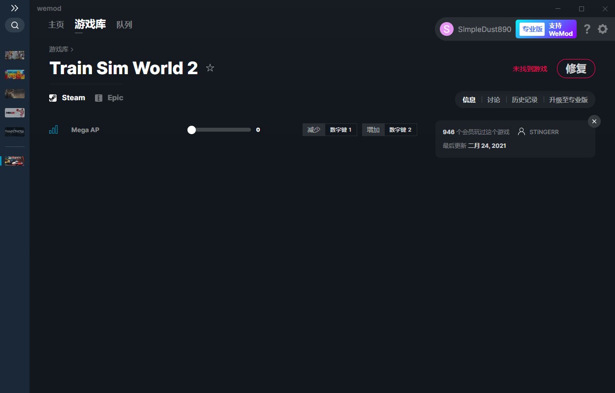615x393 pixels.
Task: Click the Mega AP bar chart icon
Action: point(54,130)
